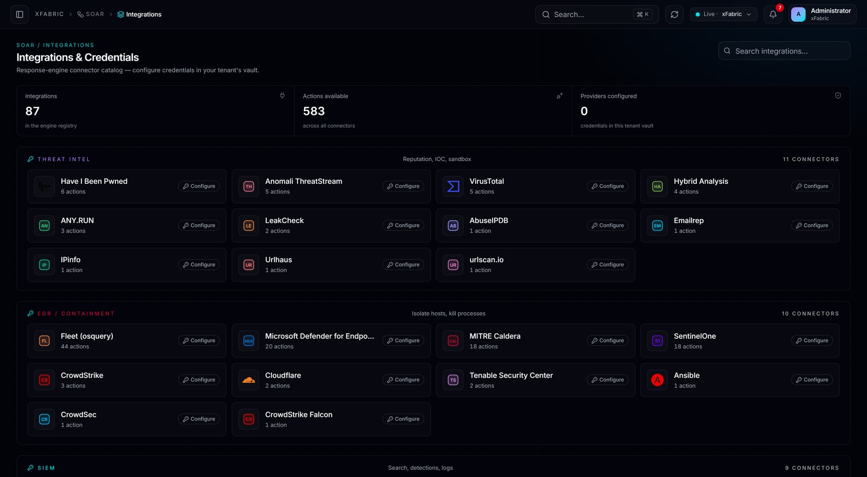Click the VirusTotal logo icon
Viewport: 867px width, 477px height.
click(453, 186)
